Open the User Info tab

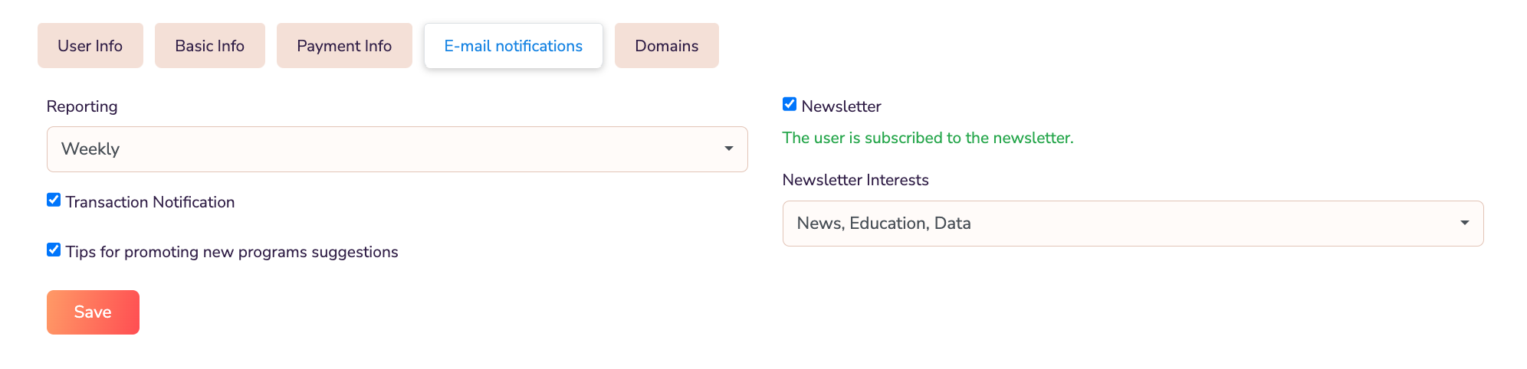point(90,46)
